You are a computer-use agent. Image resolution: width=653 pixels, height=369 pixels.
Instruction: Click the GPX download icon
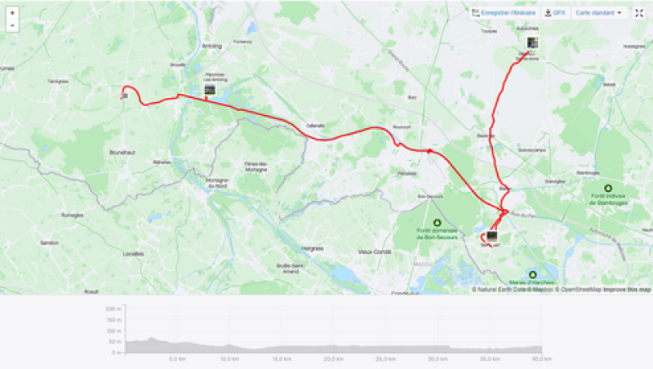tap(548, 13)
